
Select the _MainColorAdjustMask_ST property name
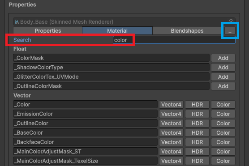coord(85,151)
